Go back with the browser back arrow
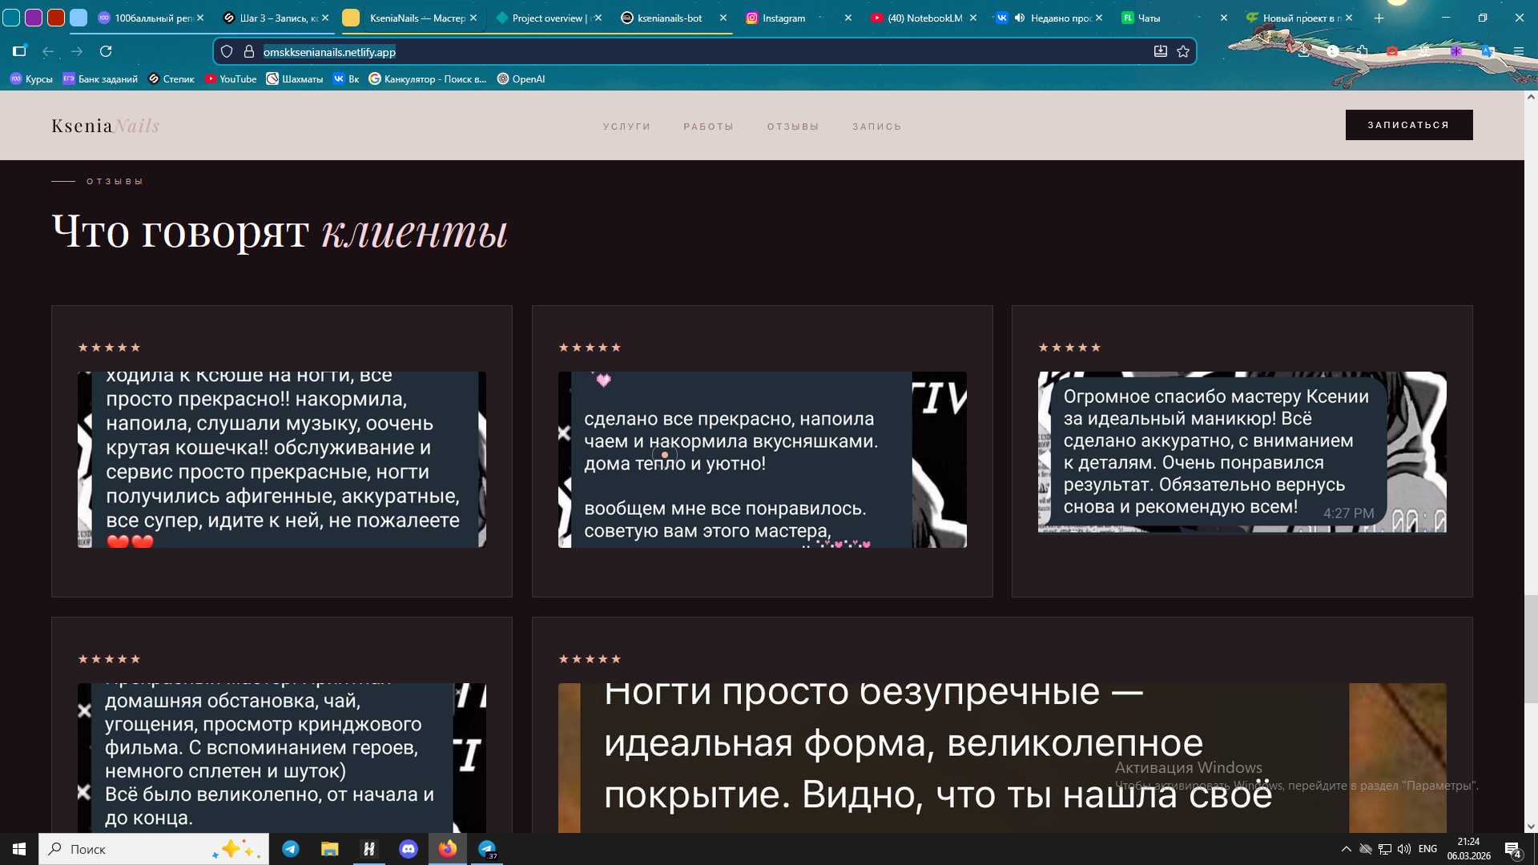 [48, 51]
